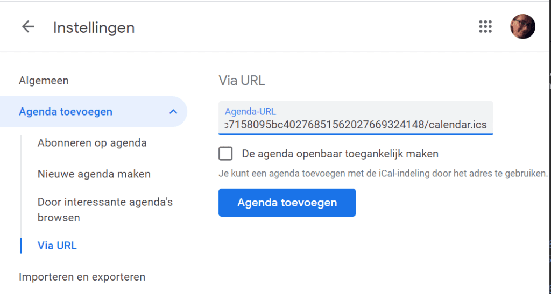This screenshot has width=551, height=294.
Task: Focus the Agenda-URL text field
Action: tap(356, 118)
